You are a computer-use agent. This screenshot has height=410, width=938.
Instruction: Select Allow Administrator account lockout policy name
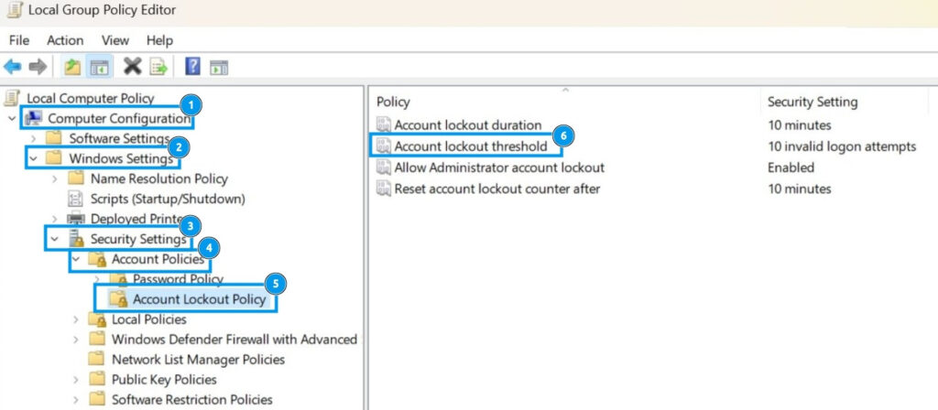click(499, 167)
